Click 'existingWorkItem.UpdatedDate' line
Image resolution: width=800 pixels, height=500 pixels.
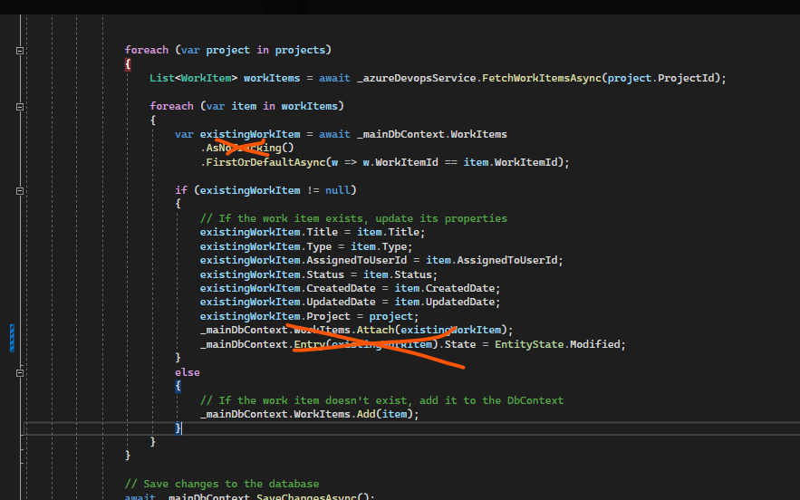point(350,302)
